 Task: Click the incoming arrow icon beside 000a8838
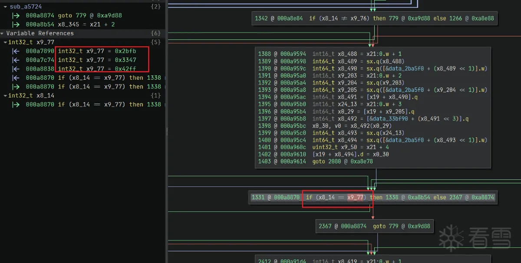coord(16,69)
